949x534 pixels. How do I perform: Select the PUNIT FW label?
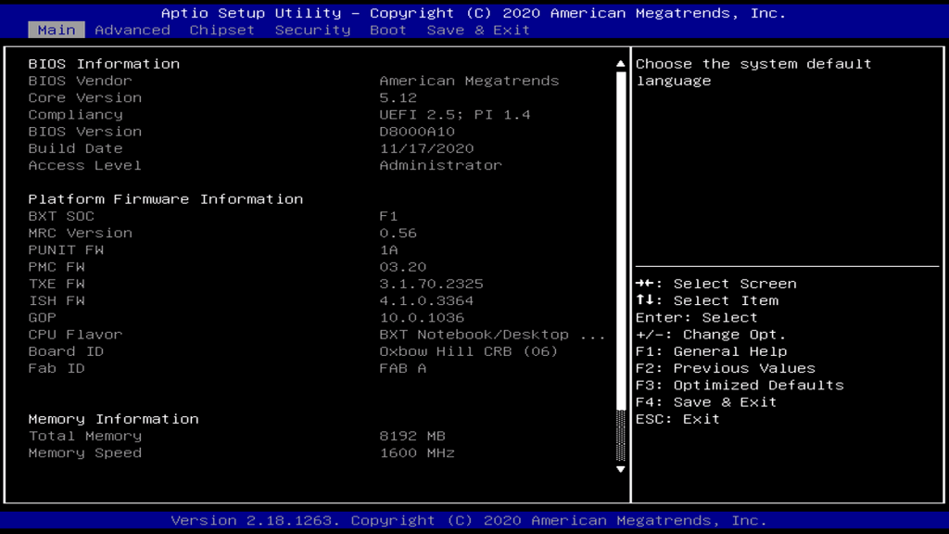(66, 250)
